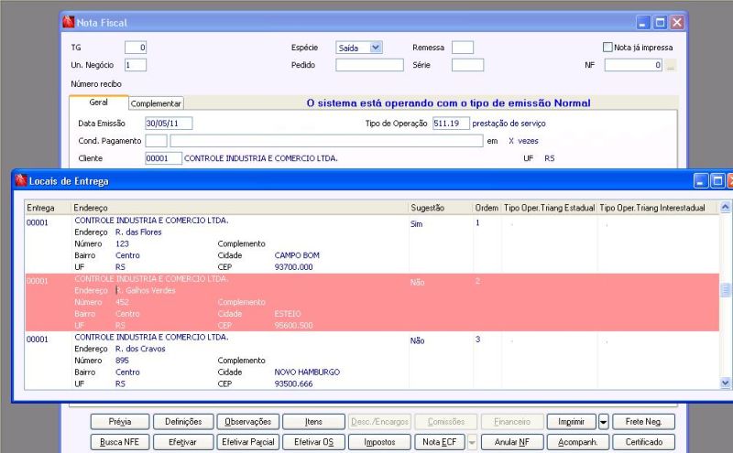Click the Cond. Pagamento description field
This screenshot has height=453, width=733.
326,141
